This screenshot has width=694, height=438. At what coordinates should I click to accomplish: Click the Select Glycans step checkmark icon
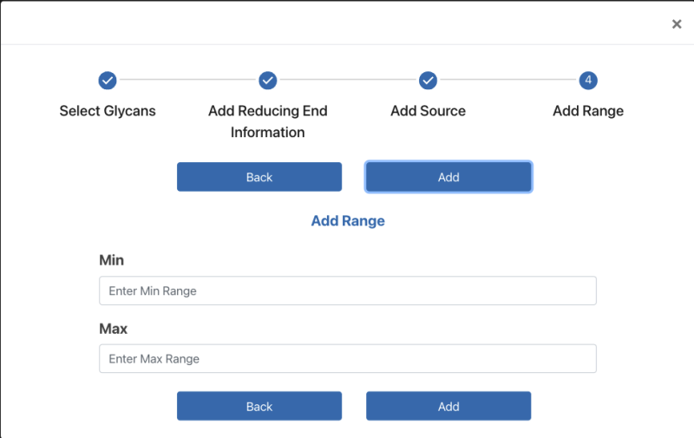point(108,81)
